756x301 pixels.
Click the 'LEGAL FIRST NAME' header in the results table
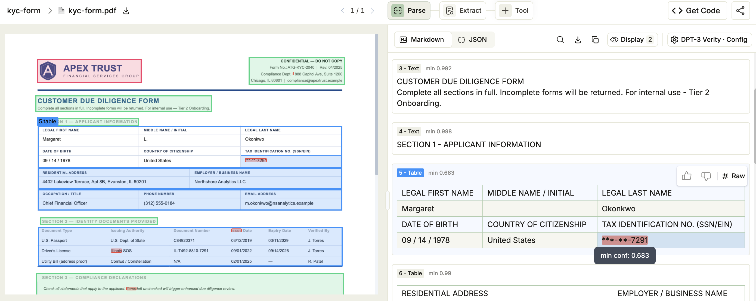pyautogui.click(x=440, y=193)
